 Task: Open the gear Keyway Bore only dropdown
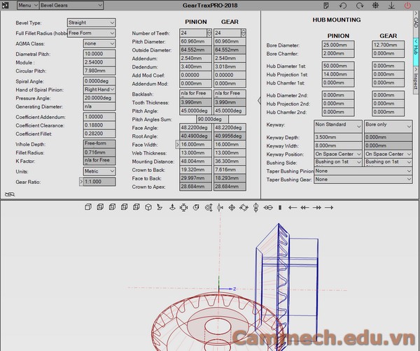click(388, 127)
